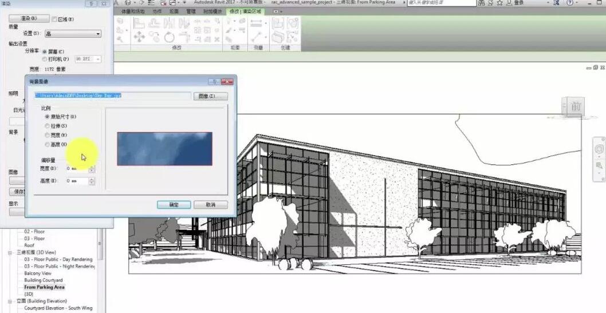The image size is (606, 313).
Task: Select the Align tool in ribbon
Action: pyautogui.click(x=139, y=23)
